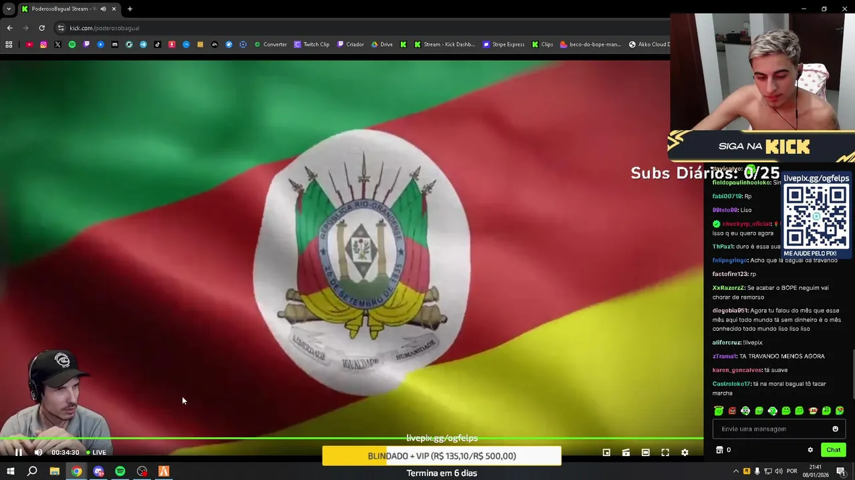Open the Clips bookmark

[x=542, y=45]
